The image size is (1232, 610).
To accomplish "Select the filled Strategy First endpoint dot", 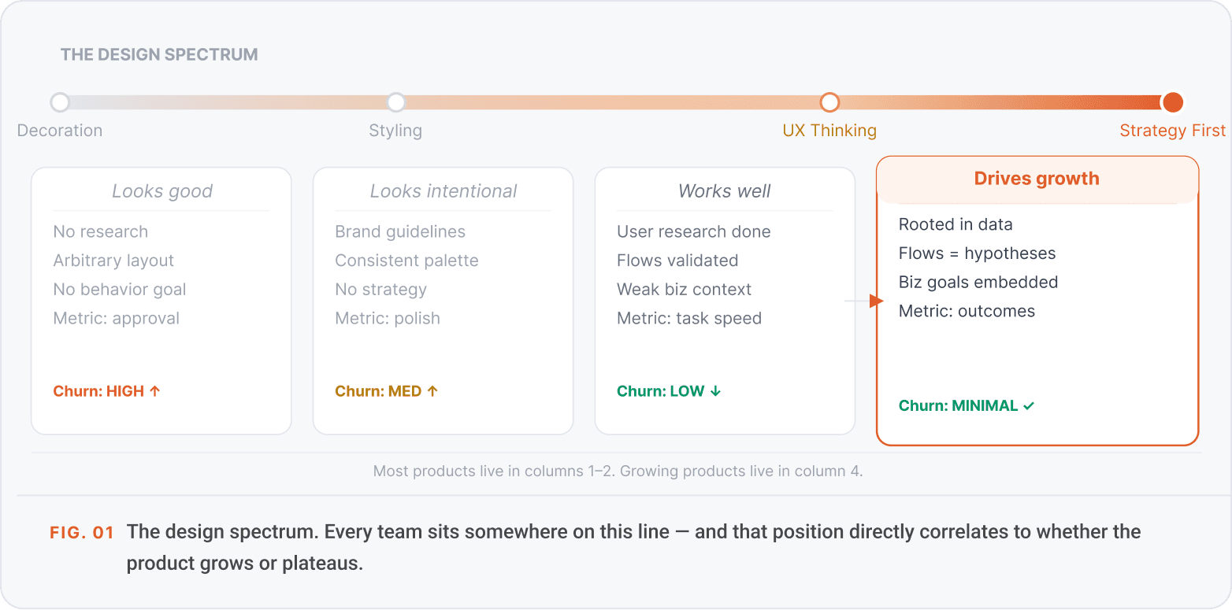I will point(1173,102).
